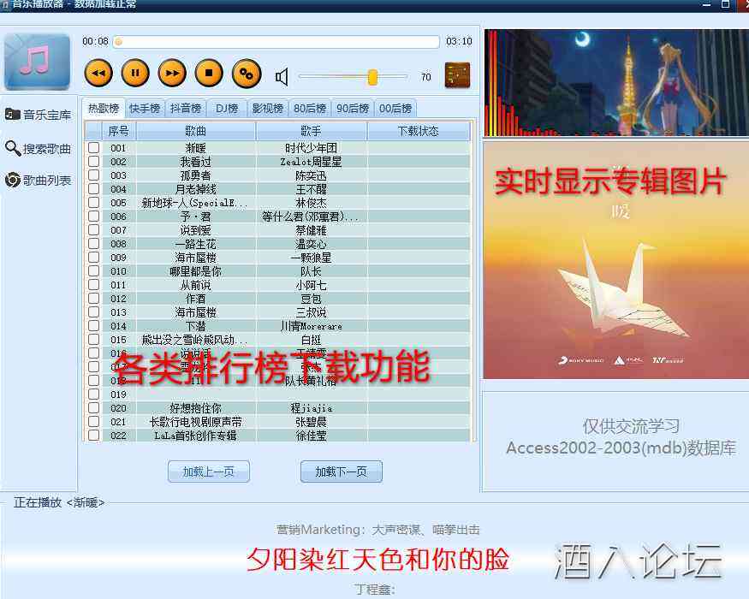Check the checkbox for song 渐暖
This screenshot has width=749, height=599.
(92, 147)
